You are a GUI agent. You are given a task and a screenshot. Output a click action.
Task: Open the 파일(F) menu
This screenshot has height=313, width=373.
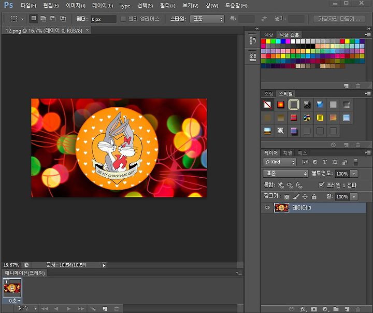click(x=28, y=6)
